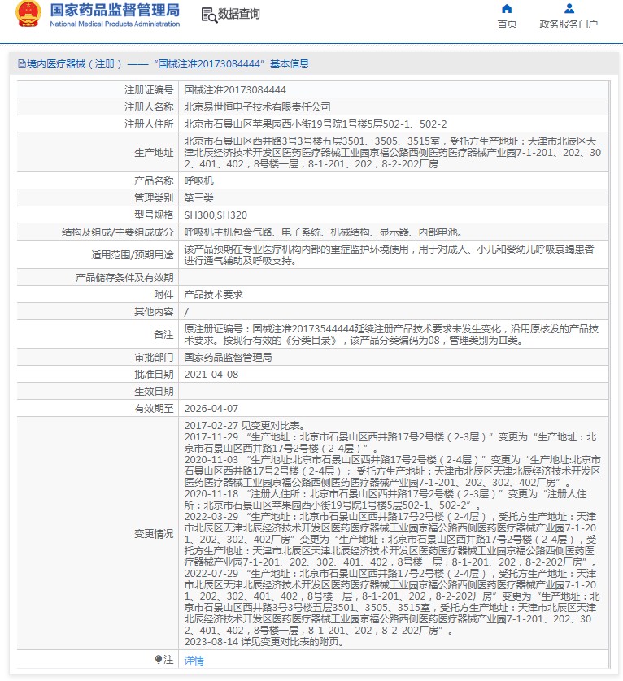Click the 注册人住所 address value
The width and height of the screenshot is (623, 681).
coord(316,124)
